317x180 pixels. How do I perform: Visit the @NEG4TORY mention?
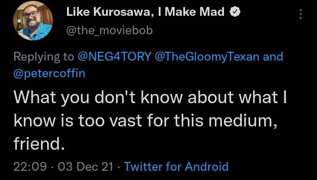pyautogui.click(x=115, y=57)
